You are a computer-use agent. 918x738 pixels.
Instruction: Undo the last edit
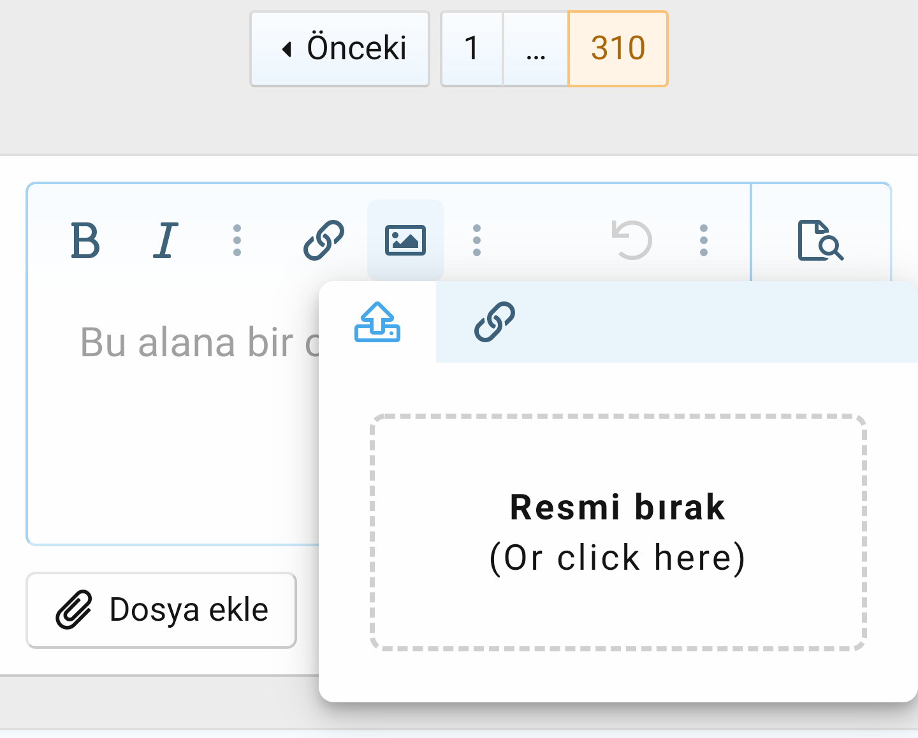[633, 240]
